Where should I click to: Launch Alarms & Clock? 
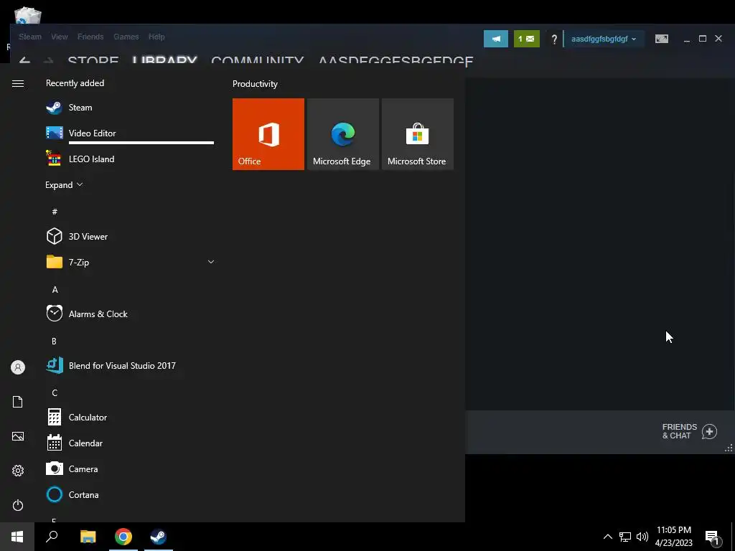pyautogui.click(x=129, y=314)
